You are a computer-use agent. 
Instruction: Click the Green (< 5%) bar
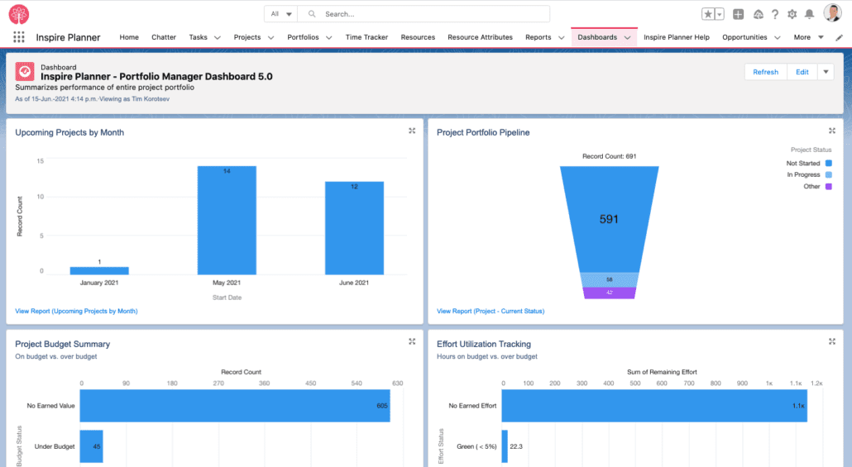click(x=505, y=446)
